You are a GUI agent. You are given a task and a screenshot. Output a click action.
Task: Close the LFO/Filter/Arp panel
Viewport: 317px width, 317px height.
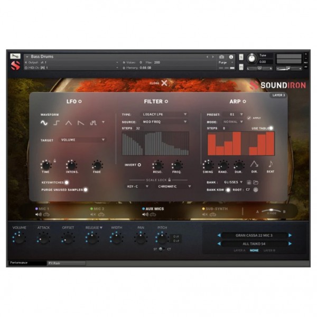(164, 83)
